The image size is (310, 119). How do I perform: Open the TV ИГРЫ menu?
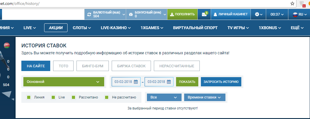[238, 28]
